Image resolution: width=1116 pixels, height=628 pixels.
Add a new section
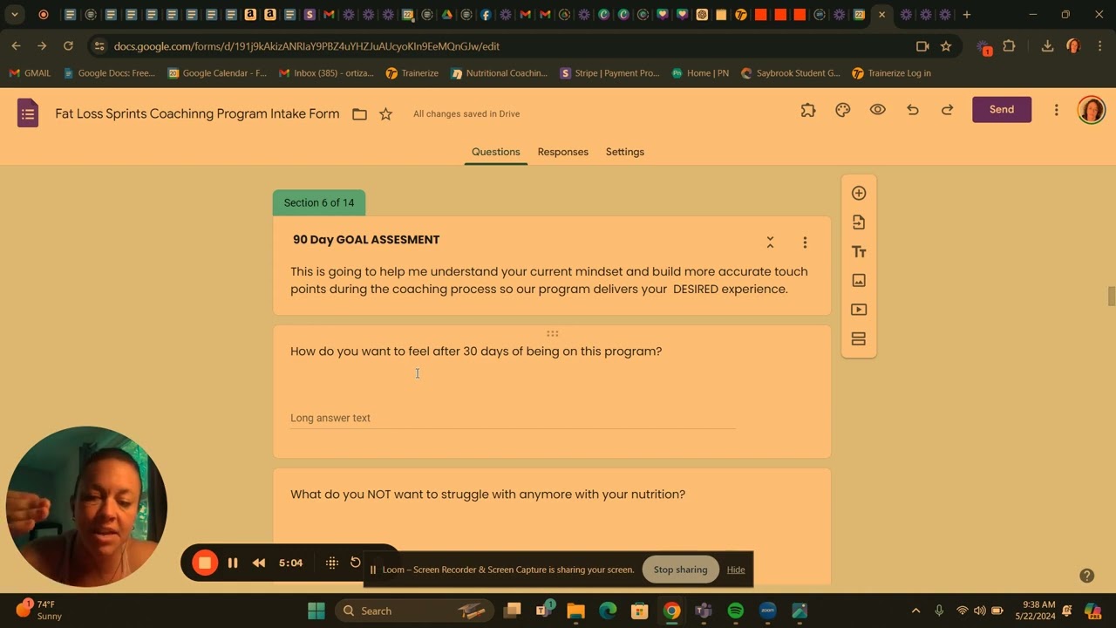pyautogui.click(x=859, y=338)
